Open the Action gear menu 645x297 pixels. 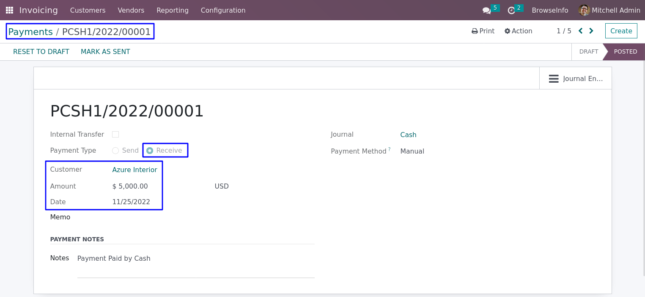[518, 31]
